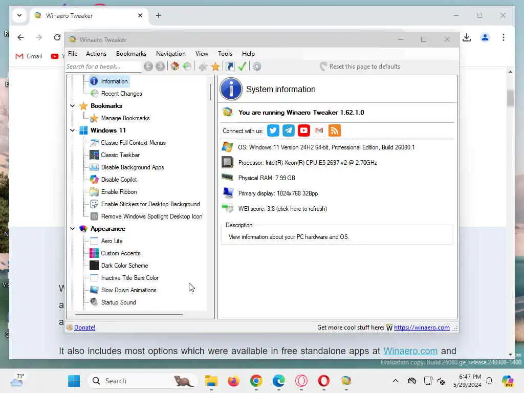Screen dimensions: 524x393
Task: Select Disable Copilot tweak
Action: [x=119, y=180]
